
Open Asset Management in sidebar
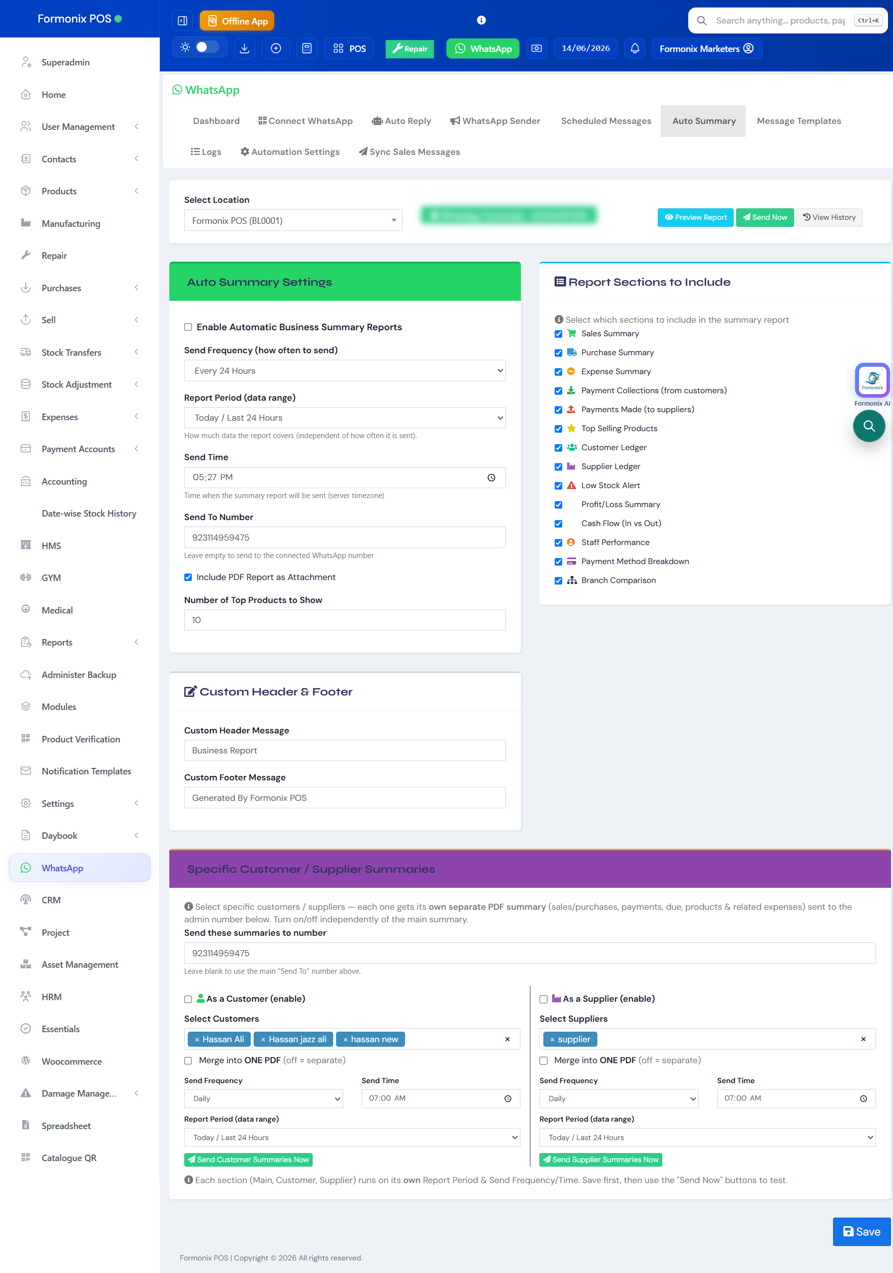point(80,965)
